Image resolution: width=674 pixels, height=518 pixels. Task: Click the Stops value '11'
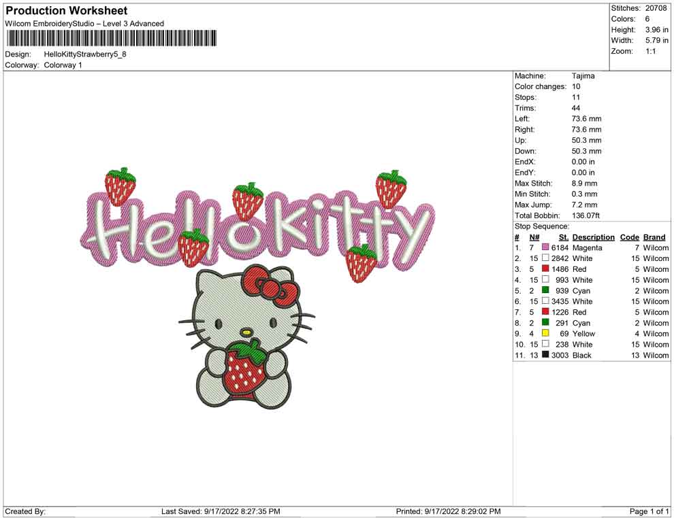576,97
